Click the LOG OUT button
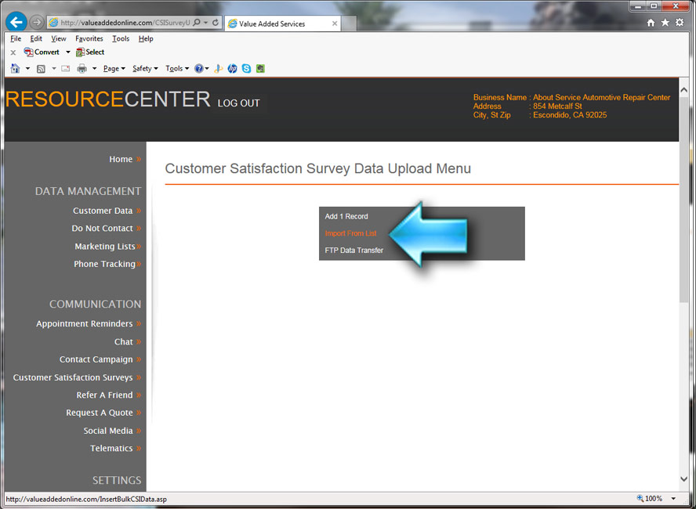Screen dimensions: 696x509 tap(238, 103)
